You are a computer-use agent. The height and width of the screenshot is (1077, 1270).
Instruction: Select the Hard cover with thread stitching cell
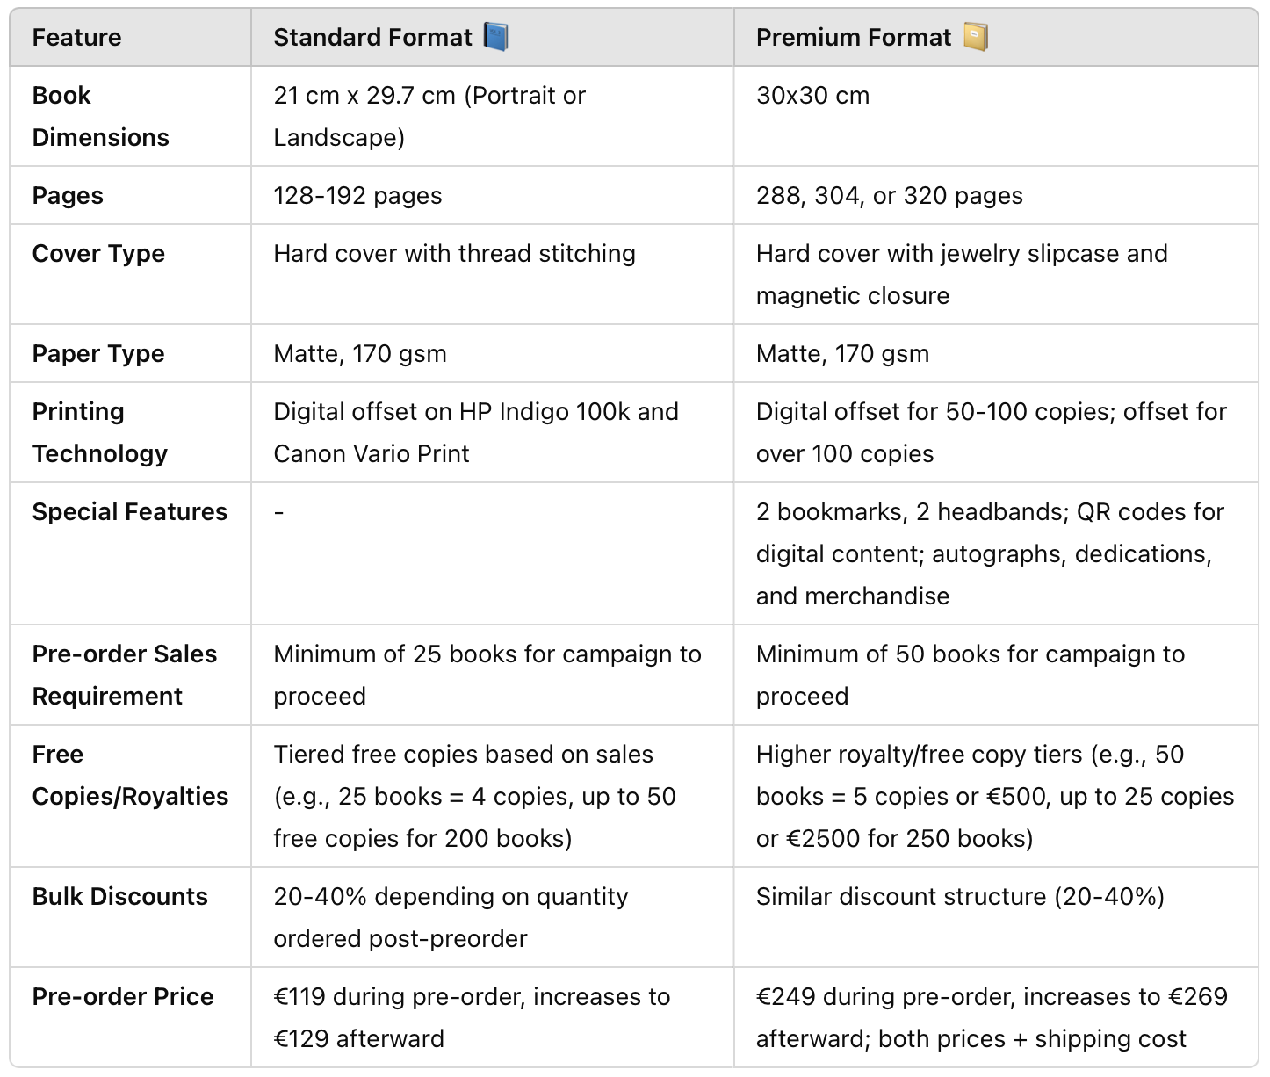pos(454,254)
